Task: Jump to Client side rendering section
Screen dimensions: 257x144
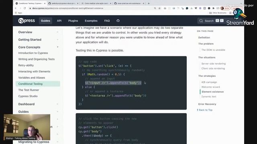Action: (x=213, y=68)
